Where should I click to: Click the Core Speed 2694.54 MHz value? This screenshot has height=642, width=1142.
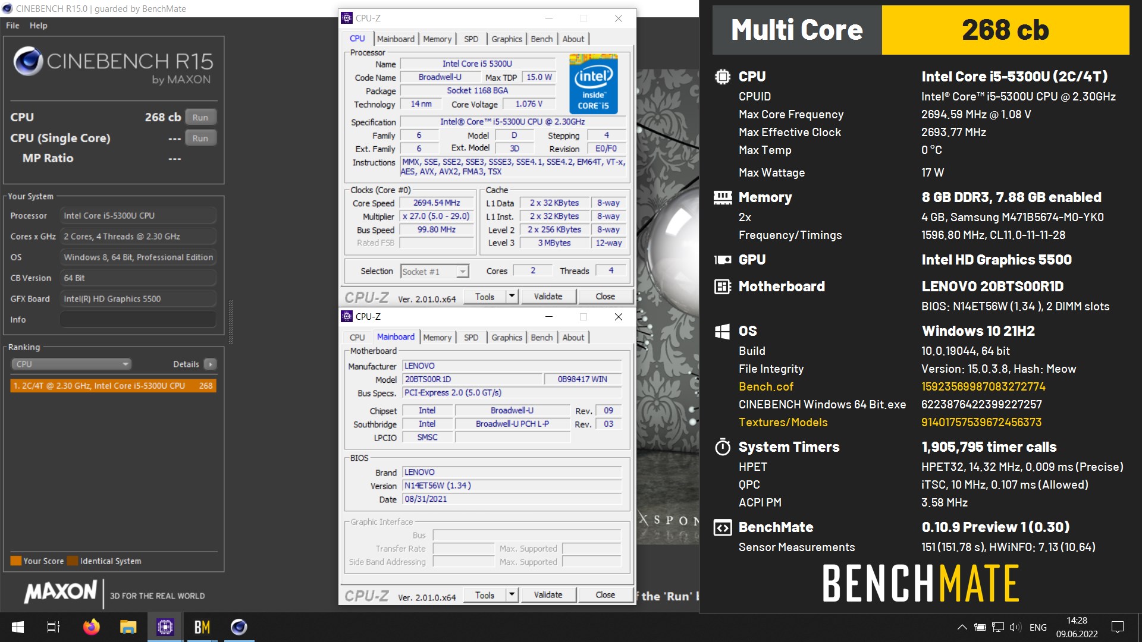(437, 203)
